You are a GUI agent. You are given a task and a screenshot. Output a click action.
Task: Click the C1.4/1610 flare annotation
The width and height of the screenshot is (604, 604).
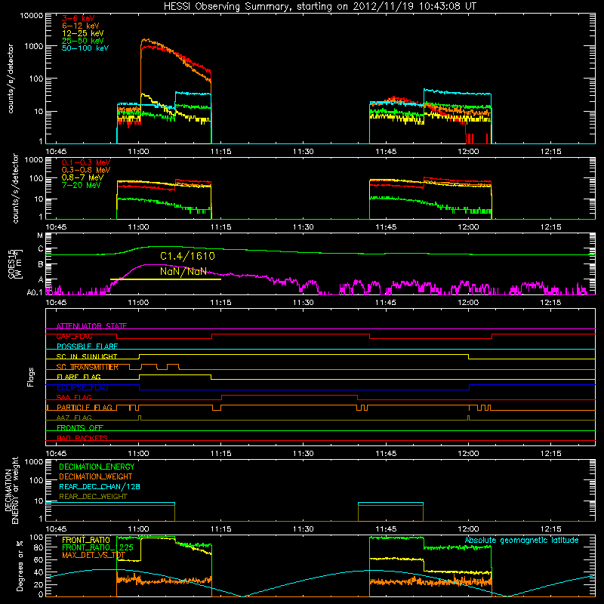point(187,256)
